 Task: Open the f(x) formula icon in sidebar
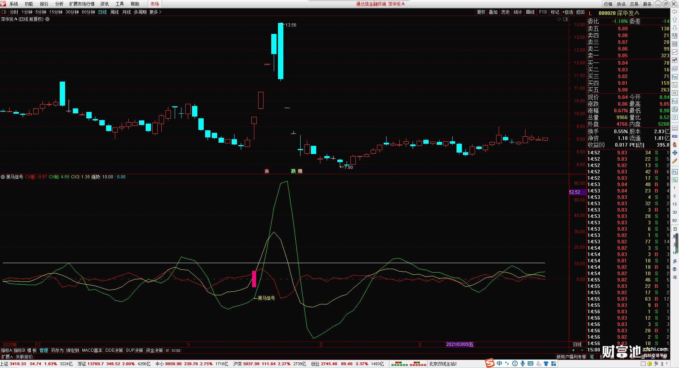click(675, 109)
